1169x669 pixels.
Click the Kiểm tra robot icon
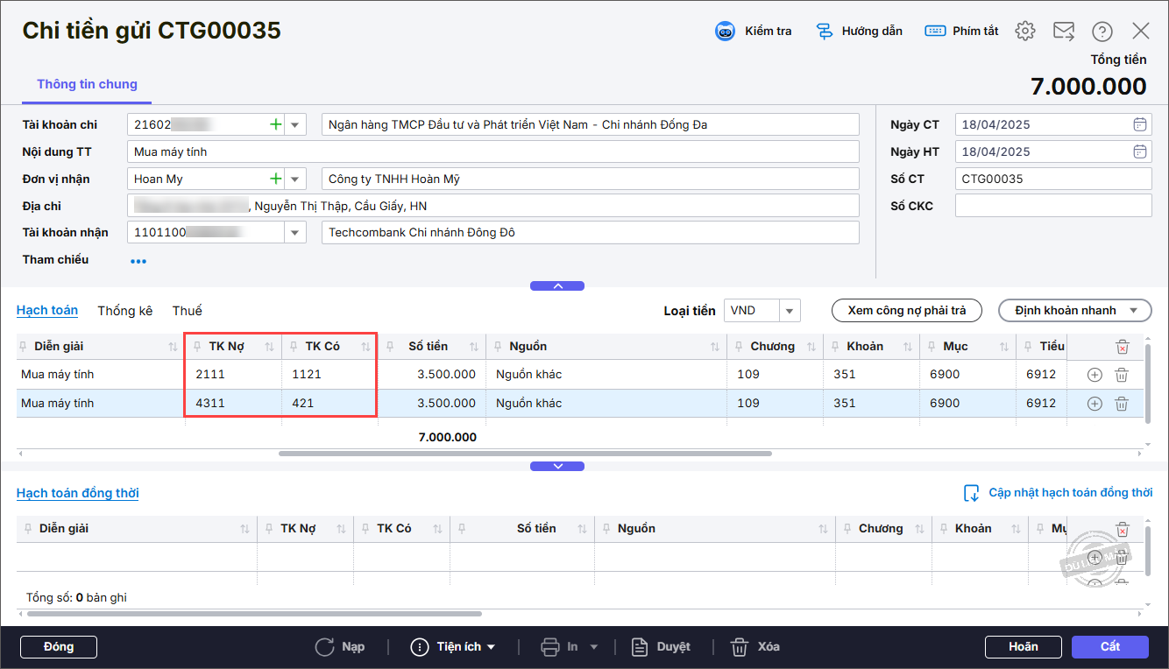click(x=725, y=32)
